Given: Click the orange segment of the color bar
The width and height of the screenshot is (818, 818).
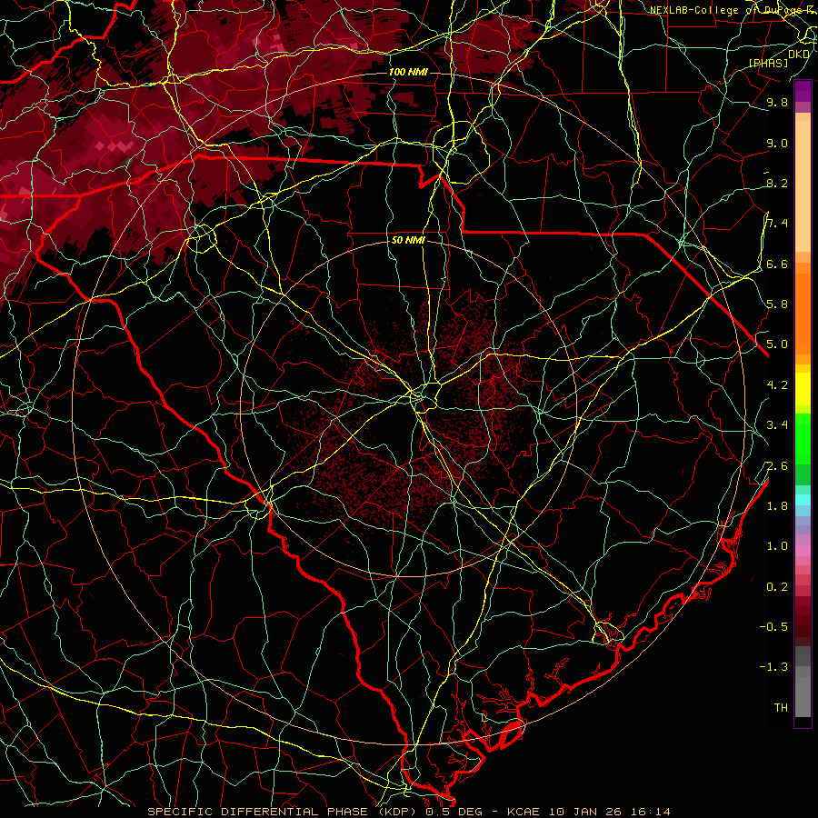Looking at the screenshot, I should [x=803, y=313].
